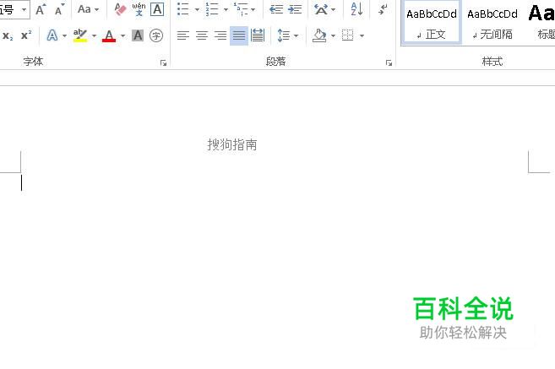Apply multilevel list
555x369 pixels.
click(241, 9)
